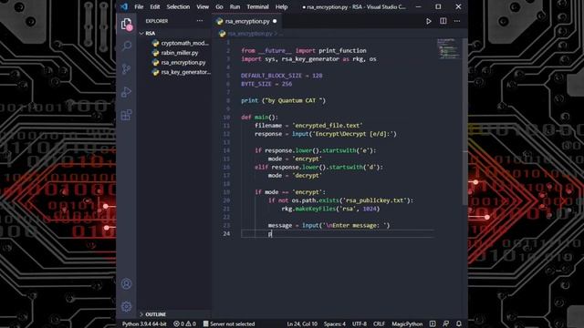Click 'def main():' line in the code
This screenshot has width=584, height=328.
tap(259, 118)
